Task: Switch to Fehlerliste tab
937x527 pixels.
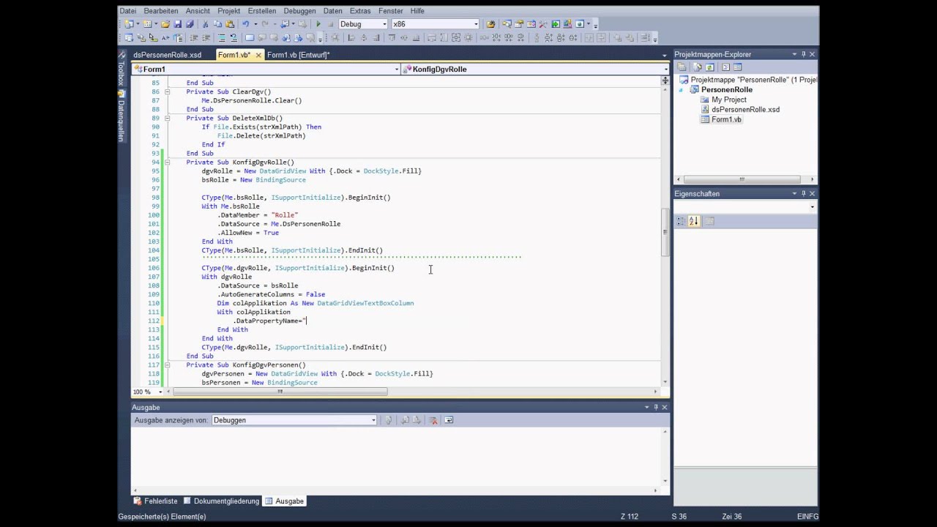Action: tap(155, 501)
